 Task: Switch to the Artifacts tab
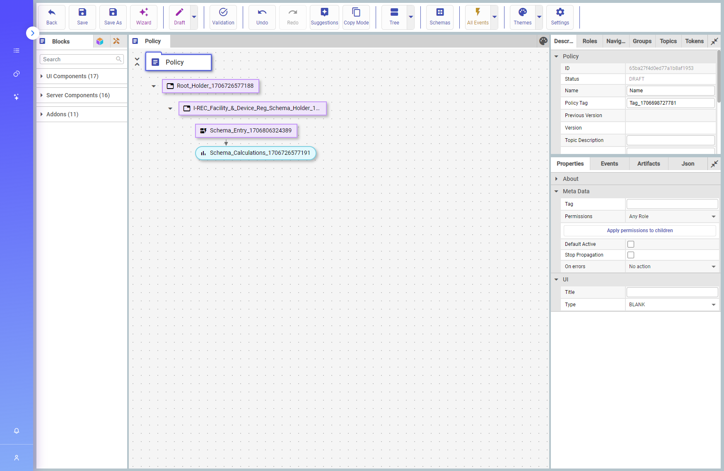[648, 164]
